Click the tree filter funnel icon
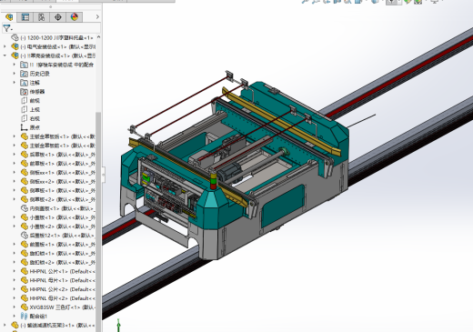Viewport: 473px width, 332px height. pyautogui.click(x=6, y=28)
